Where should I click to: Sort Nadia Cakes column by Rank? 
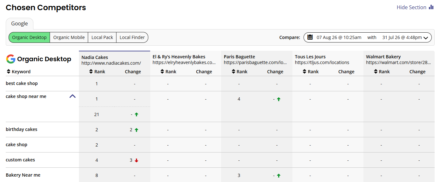click(x=91, y=72)
